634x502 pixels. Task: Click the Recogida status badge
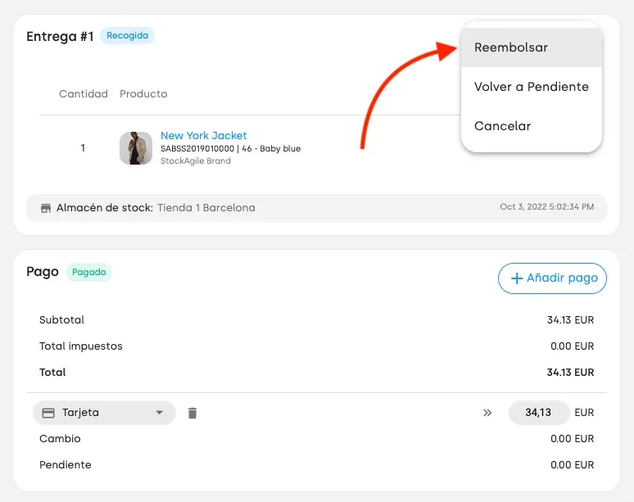127,35
